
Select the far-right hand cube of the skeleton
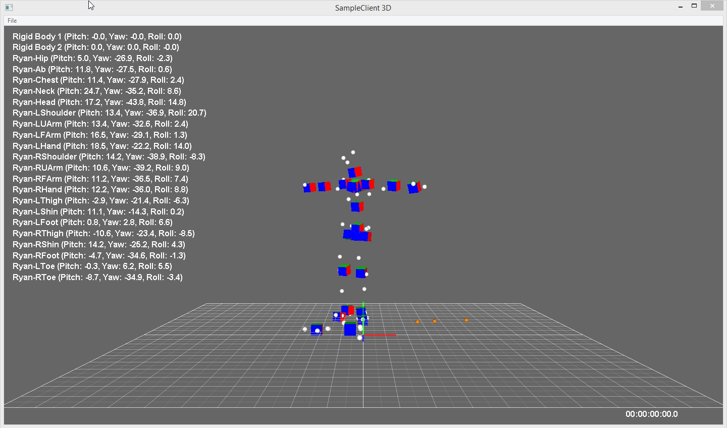[x=414, y=187]
